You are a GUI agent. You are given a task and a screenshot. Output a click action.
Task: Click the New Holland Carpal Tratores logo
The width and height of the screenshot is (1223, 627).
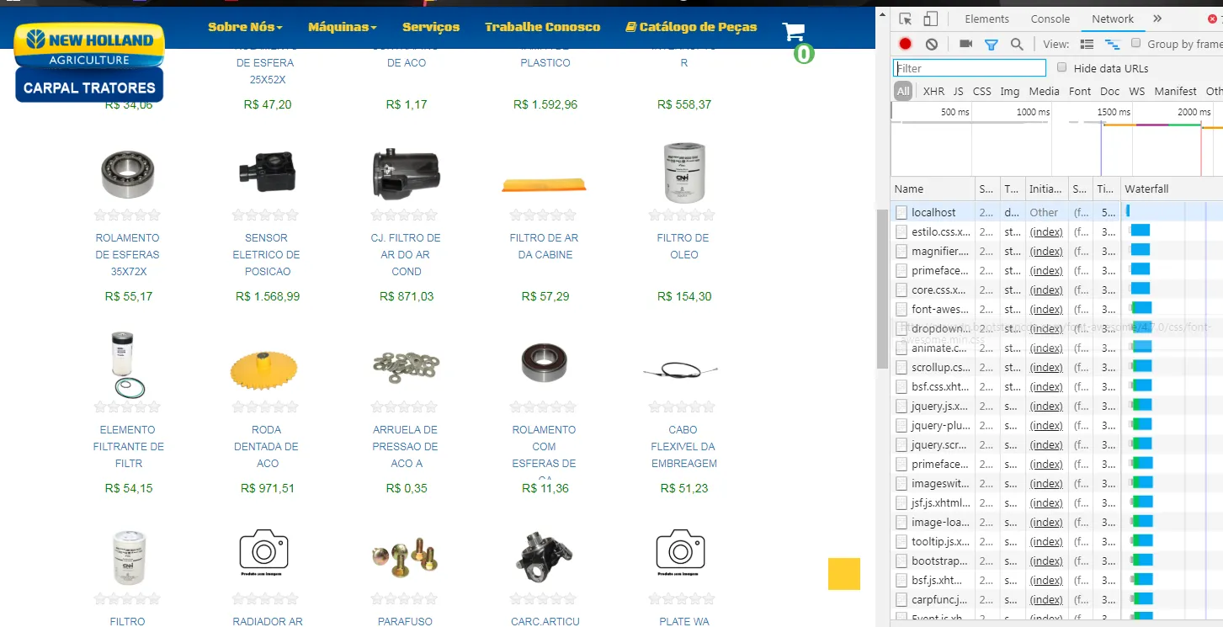89,61
